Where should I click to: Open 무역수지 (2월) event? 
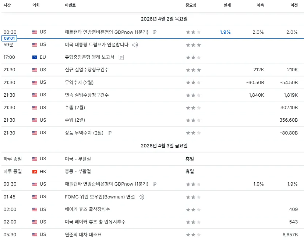coord(79,82)
